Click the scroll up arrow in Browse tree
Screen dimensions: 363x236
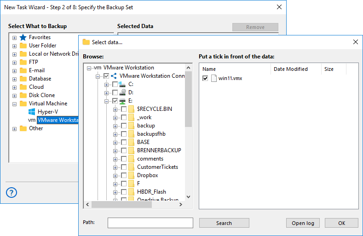pyautogui.click(x=189, y=68)
